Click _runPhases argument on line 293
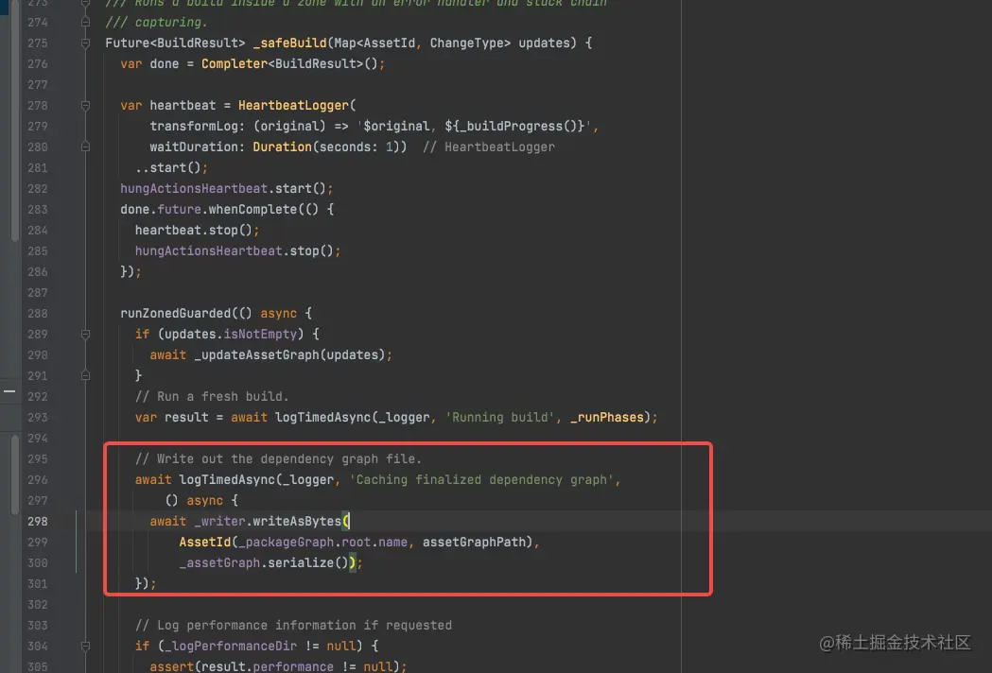Screen dimensions: 992x673 tap(607, 418)
